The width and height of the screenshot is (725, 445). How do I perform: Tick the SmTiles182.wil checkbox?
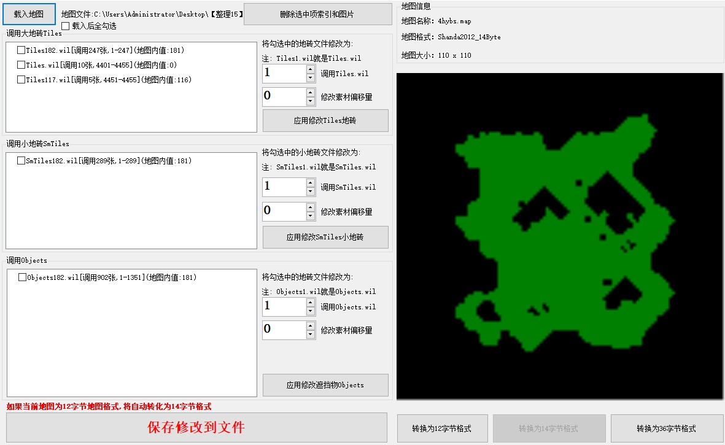(x=21, y=161)
